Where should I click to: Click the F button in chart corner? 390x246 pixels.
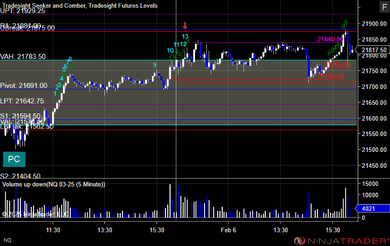coord(384,7)
